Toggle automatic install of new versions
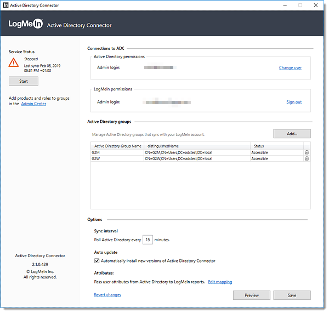Screen dimensions: 329x313 point(97,261)
